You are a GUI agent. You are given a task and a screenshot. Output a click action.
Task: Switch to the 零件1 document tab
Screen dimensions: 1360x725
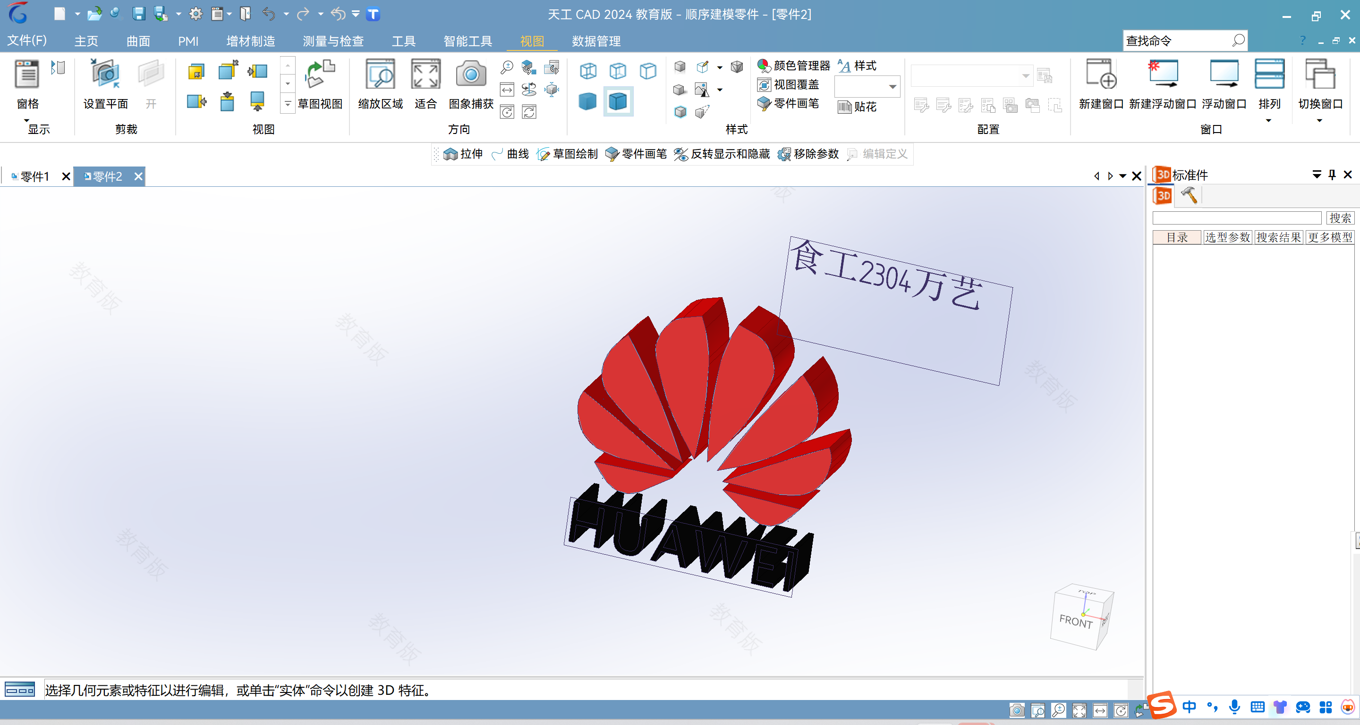(34, 176)
